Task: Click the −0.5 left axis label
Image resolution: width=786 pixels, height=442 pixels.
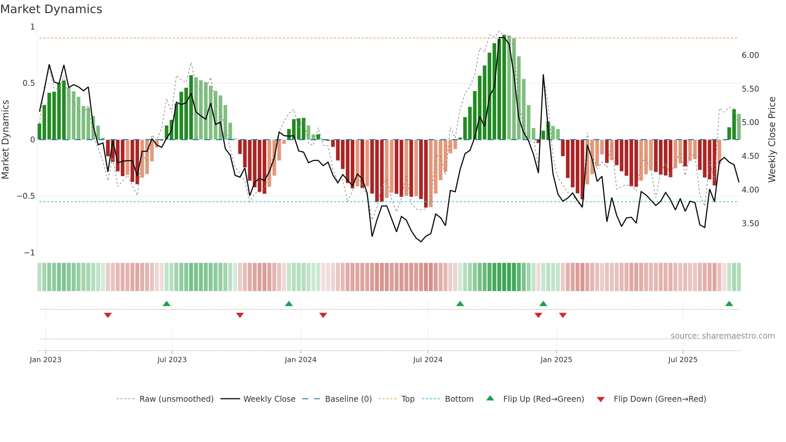Action: (26, 196)
